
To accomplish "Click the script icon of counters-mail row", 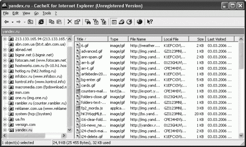I will coord(78,91).
